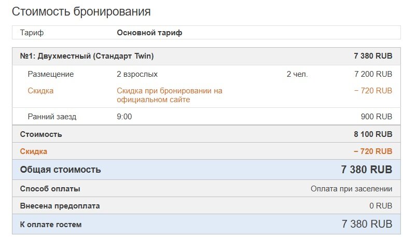Select the '2 взрослых' cell
Screen dimensions: 403x237
137,74
